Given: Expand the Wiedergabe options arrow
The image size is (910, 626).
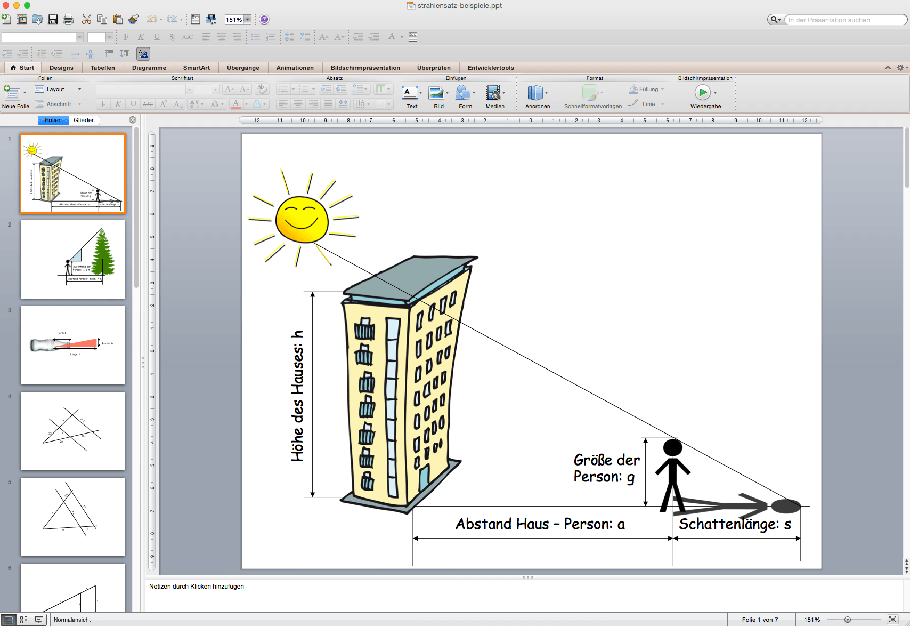Looking at the screenshot, I should point(715,93).
